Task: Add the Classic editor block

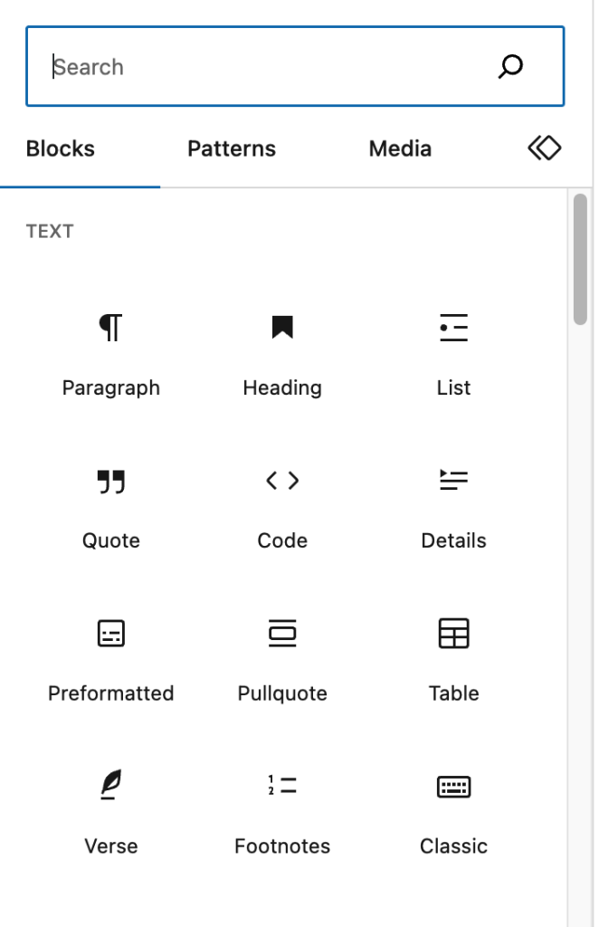Action: 453,811
